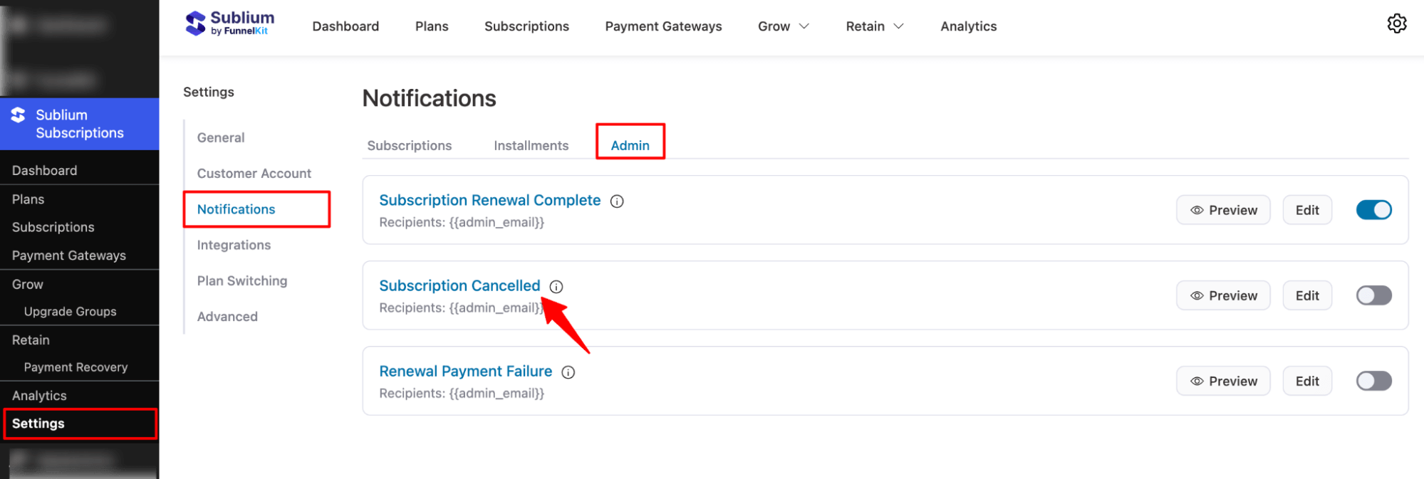The image size is (1424, 479).
Task: Open the Subscription Cancelled notification link
Action: (459, 285)
